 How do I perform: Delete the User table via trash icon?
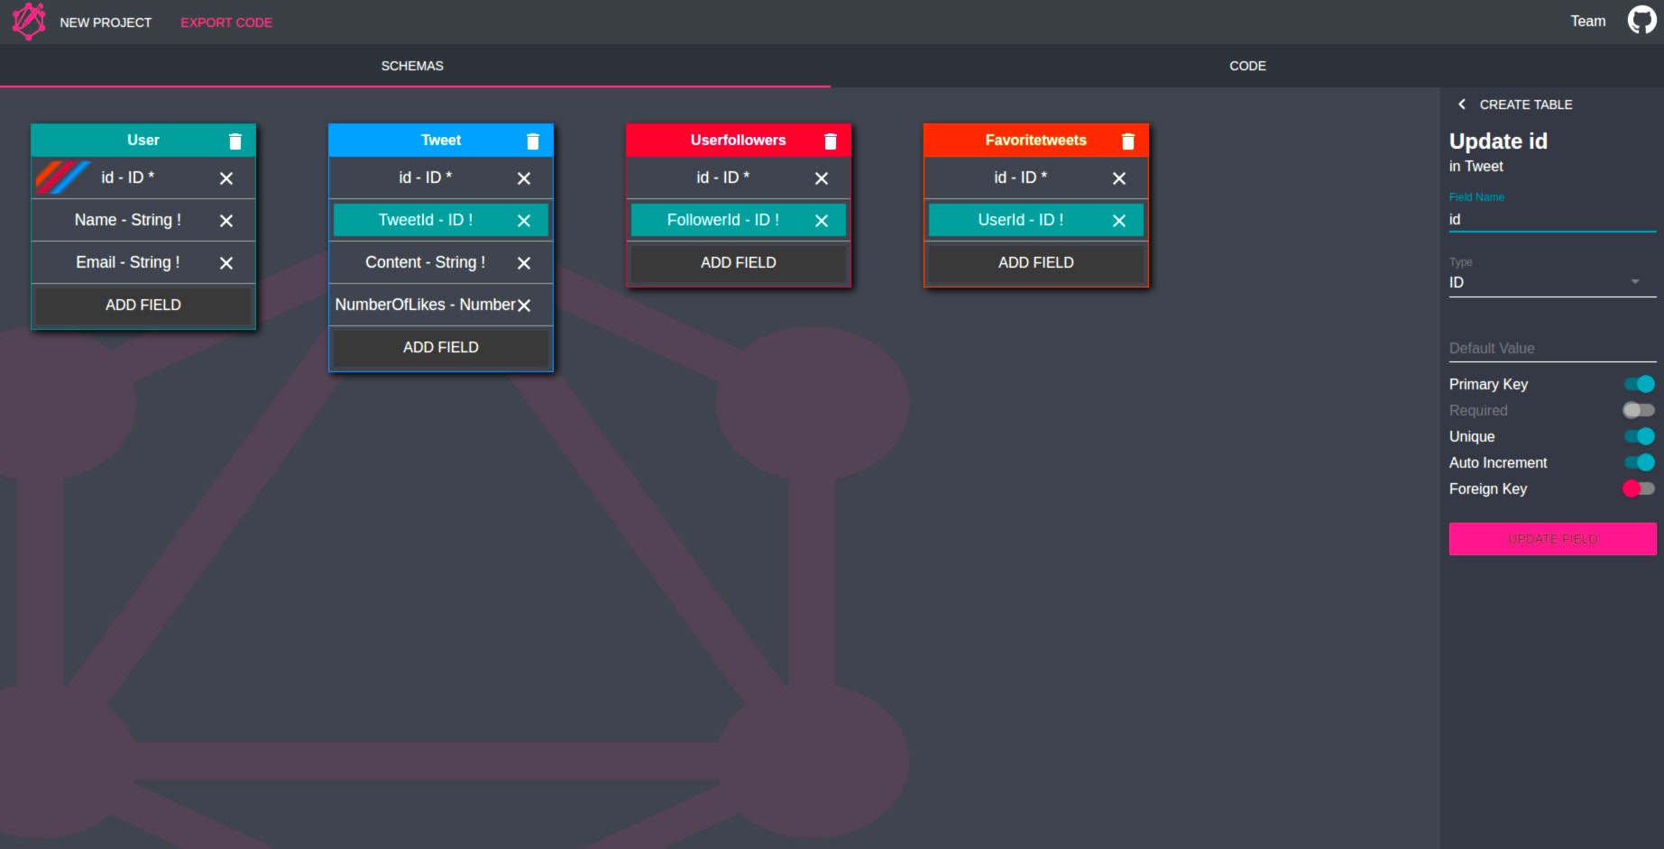pos(236,141)
